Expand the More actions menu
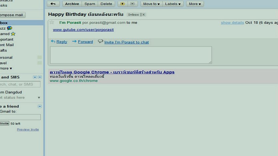This screenshot has width=278, height=156. [x=195, y=4]
